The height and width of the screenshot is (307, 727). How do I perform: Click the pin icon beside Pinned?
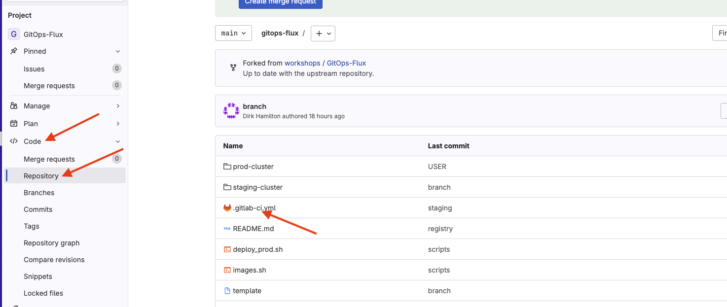[x=14, y=51]
